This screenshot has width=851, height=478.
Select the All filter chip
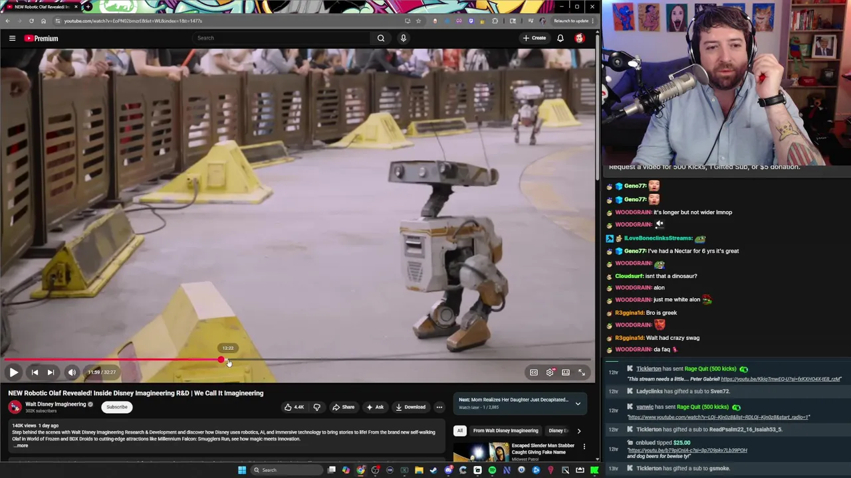[459, 430]
